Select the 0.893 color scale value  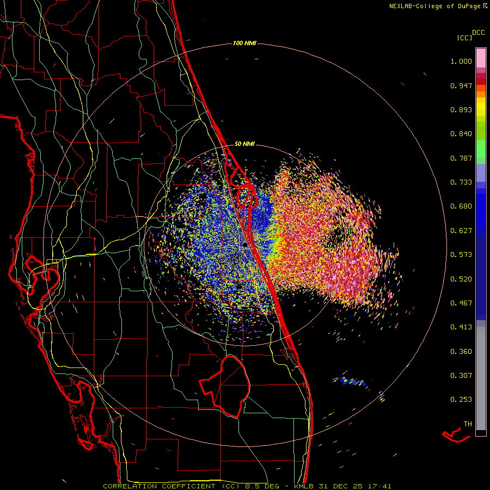click(461, 109)
